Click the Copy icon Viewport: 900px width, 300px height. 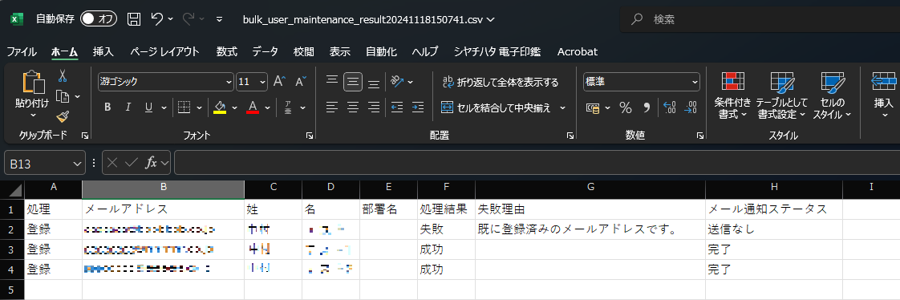63,96
